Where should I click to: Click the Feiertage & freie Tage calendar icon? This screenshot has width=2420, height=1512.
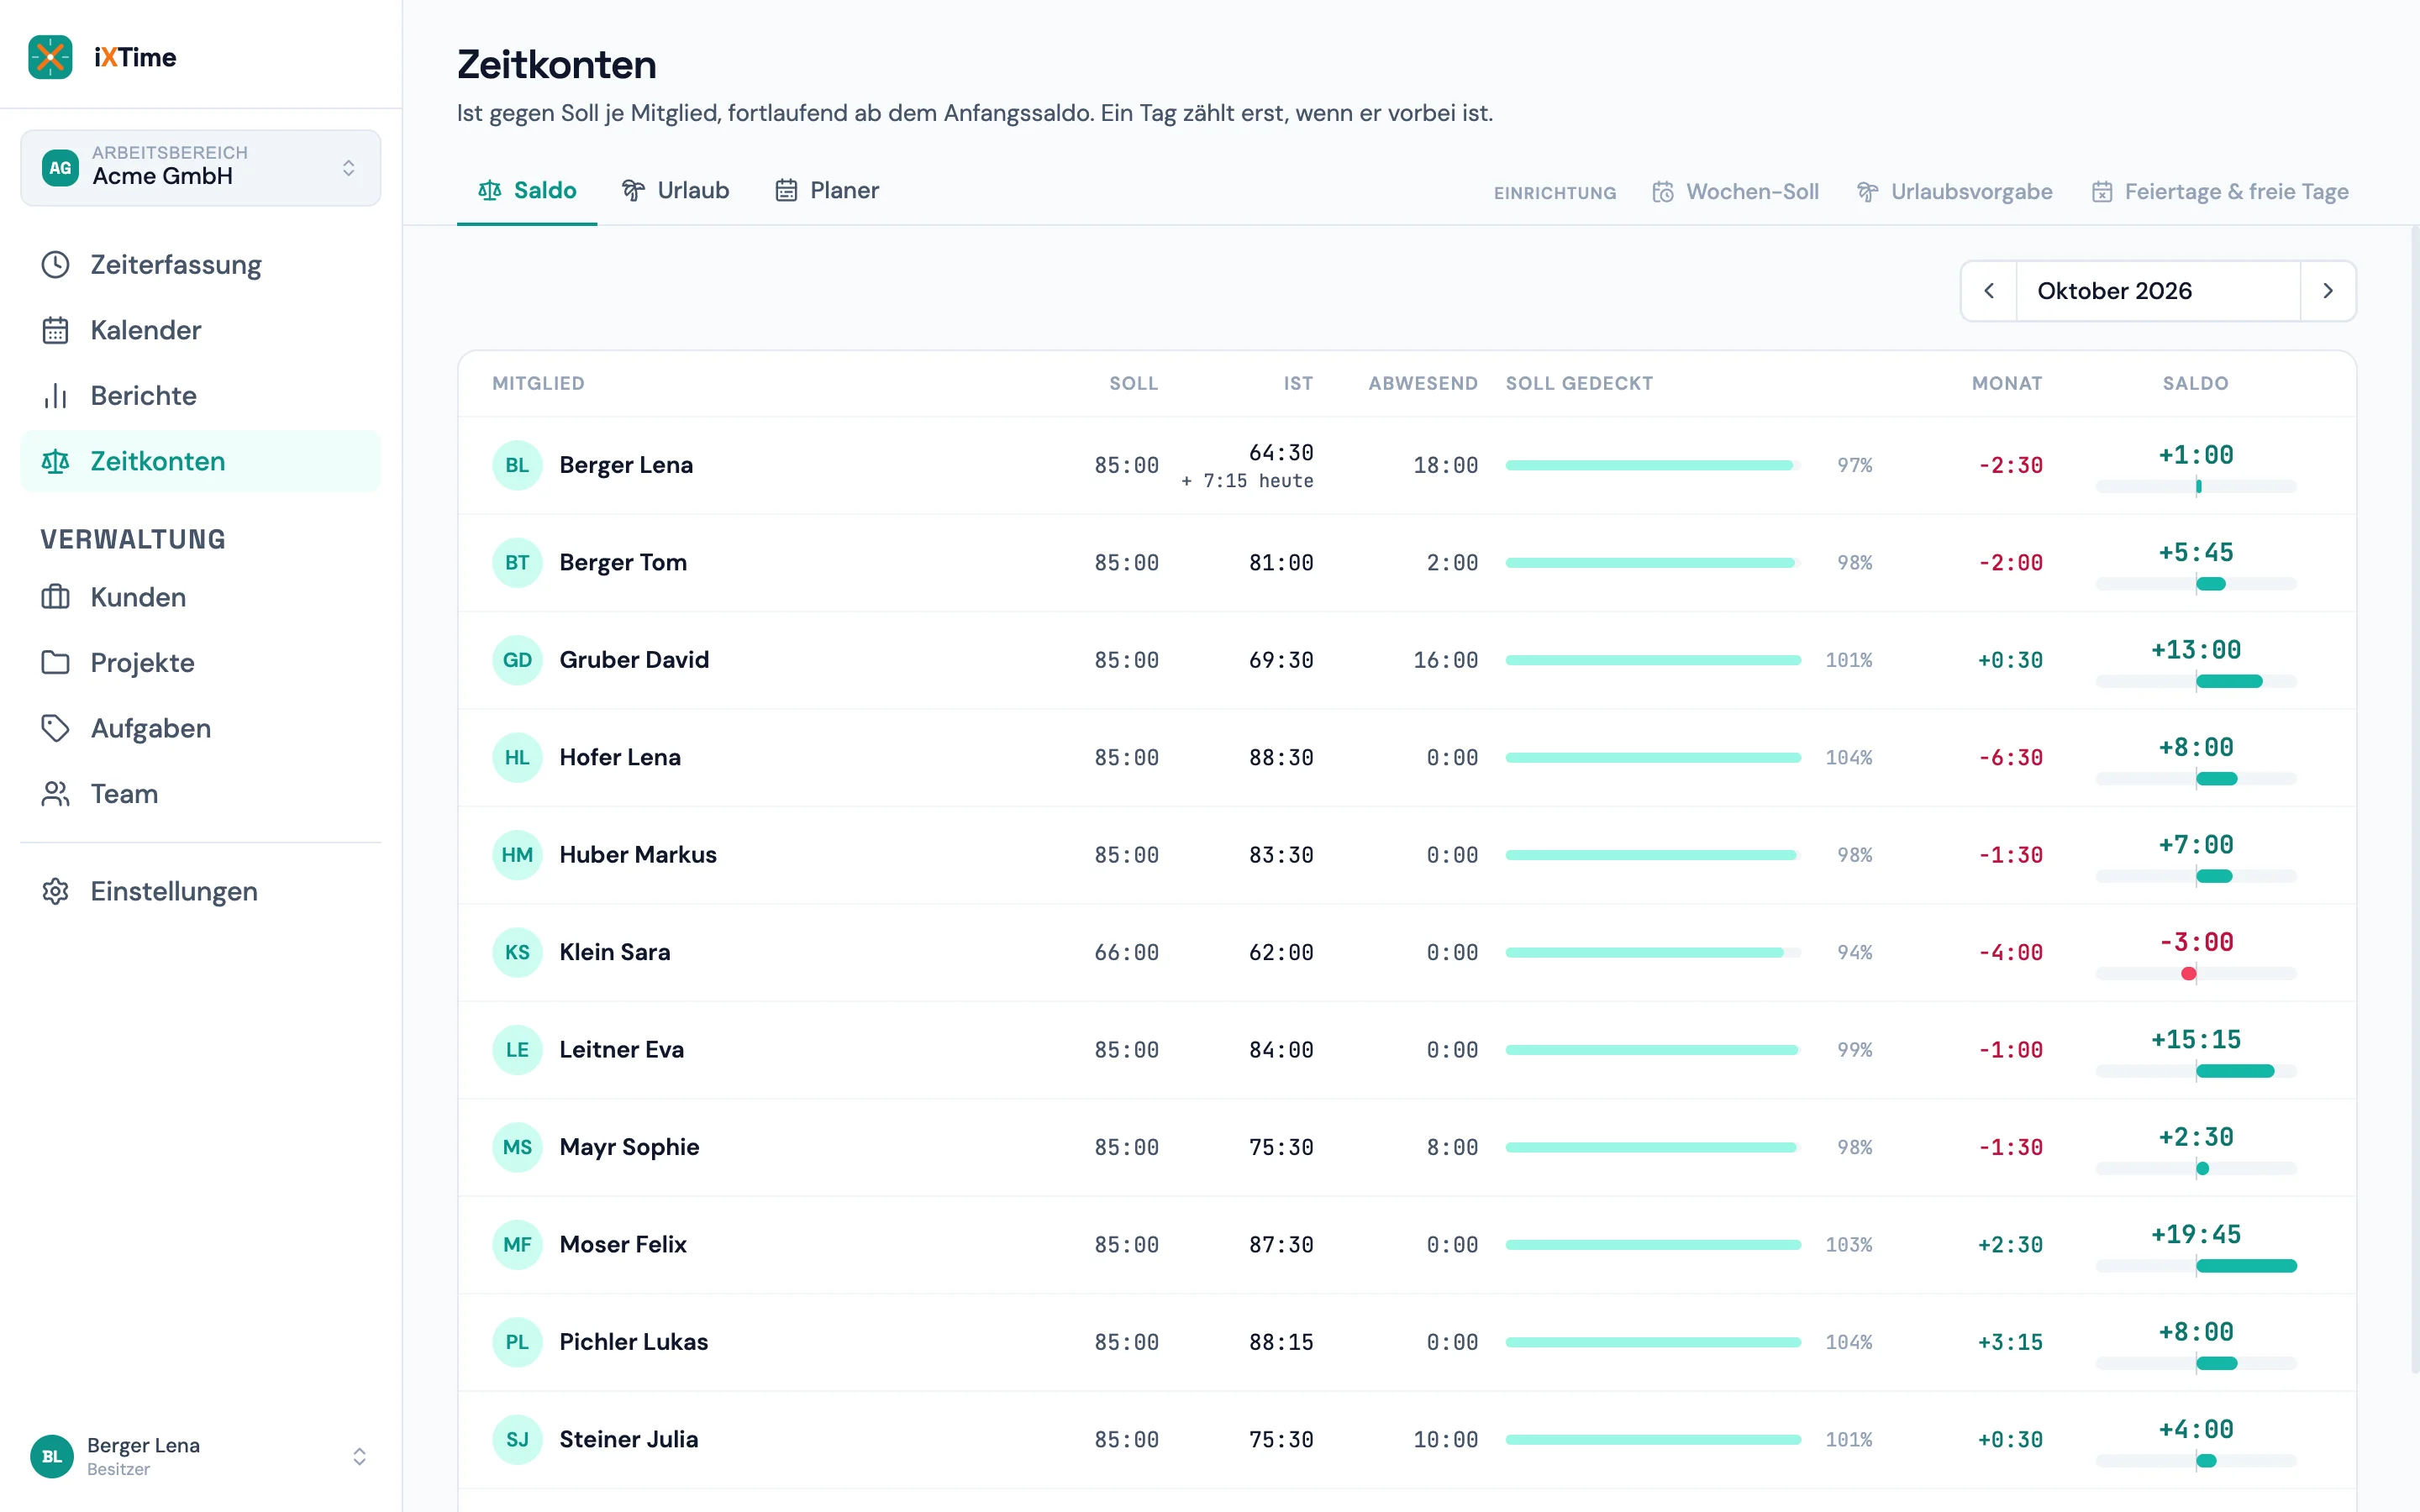(2102, 192)
